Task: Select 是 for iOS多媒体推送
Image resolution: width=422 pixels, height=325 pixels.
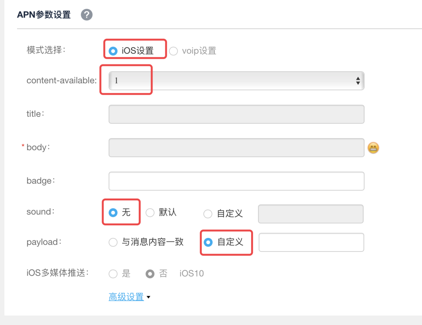Action: [113, 274]
